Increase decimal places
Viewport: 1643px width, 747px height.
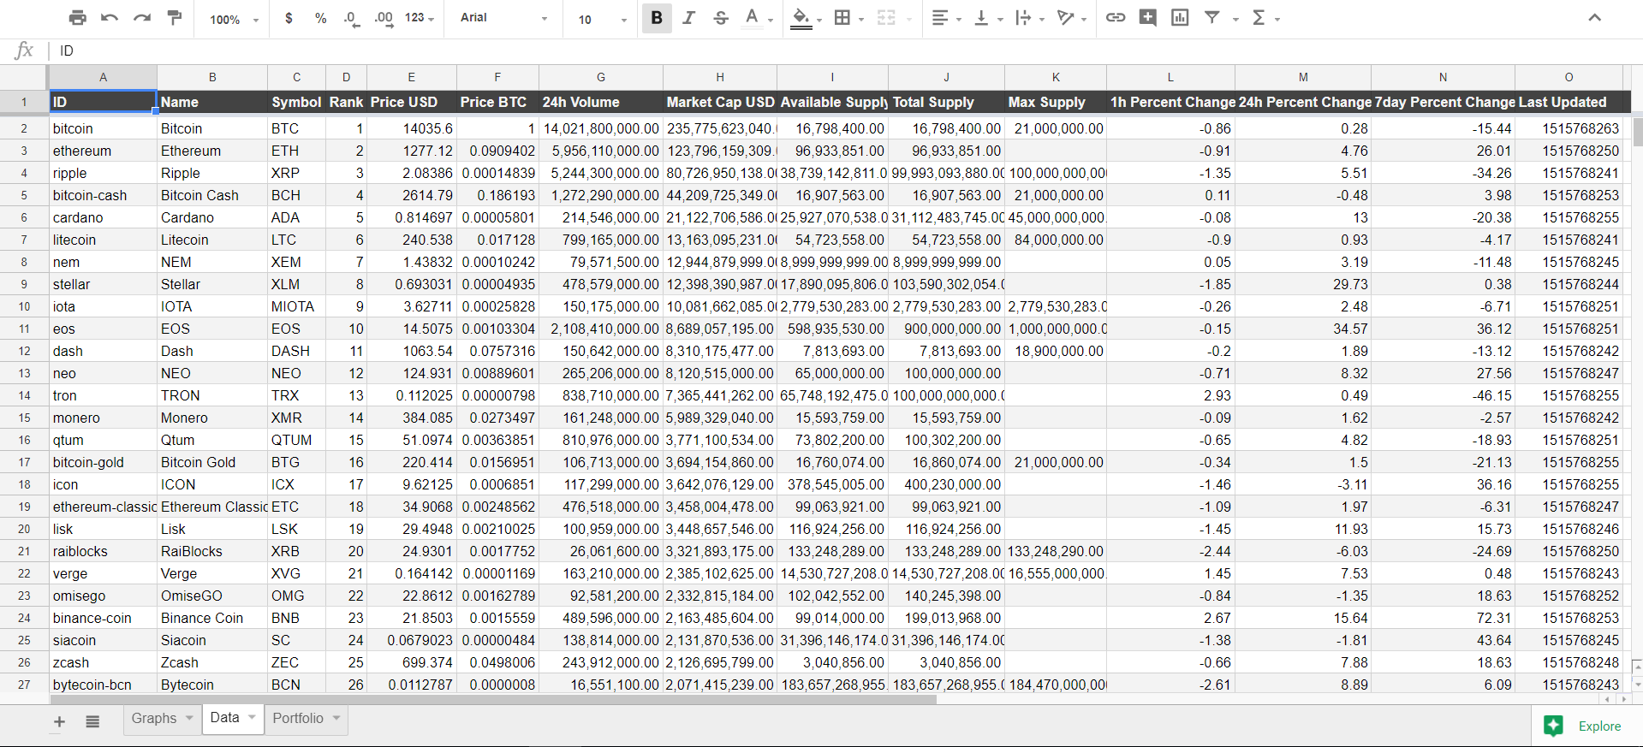pyautogui.click(x=384, y=18)
